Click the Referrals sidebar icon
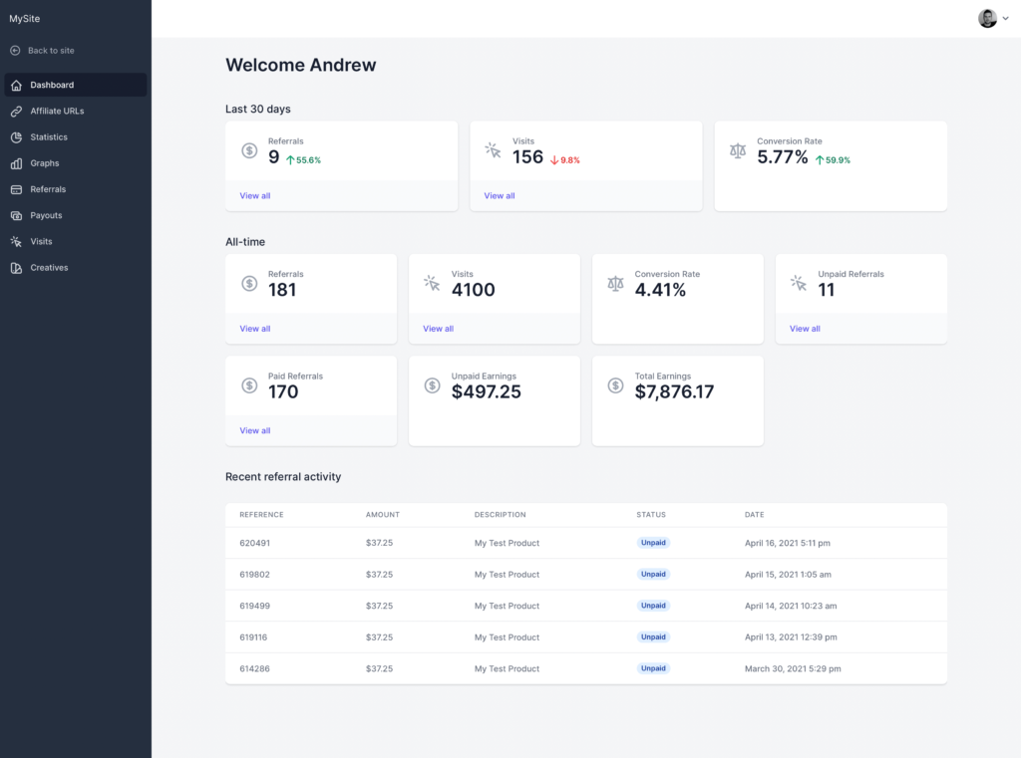Viewport: 1021px width, 758px height. click(x=16, y=189)
